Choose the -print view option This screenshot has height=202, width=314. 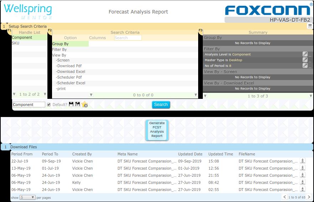click(x=61, y=89)
